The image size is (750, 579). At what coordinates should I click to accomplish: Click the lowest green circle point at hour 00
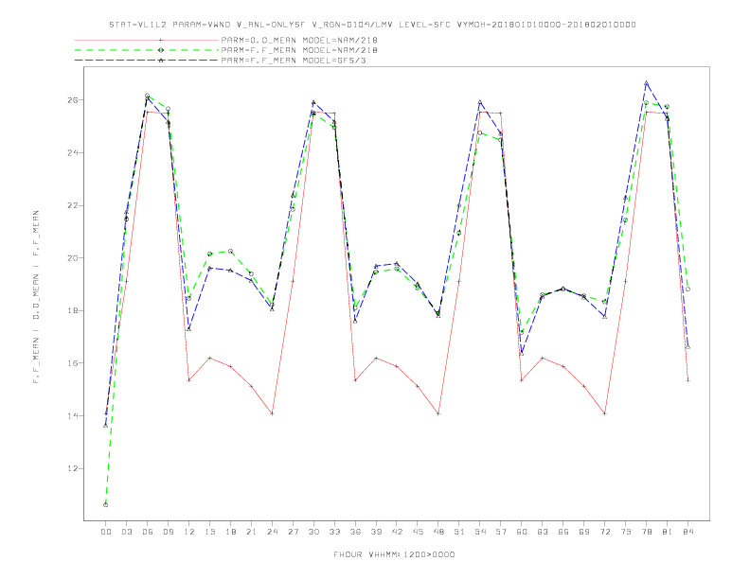pos(106,505)
